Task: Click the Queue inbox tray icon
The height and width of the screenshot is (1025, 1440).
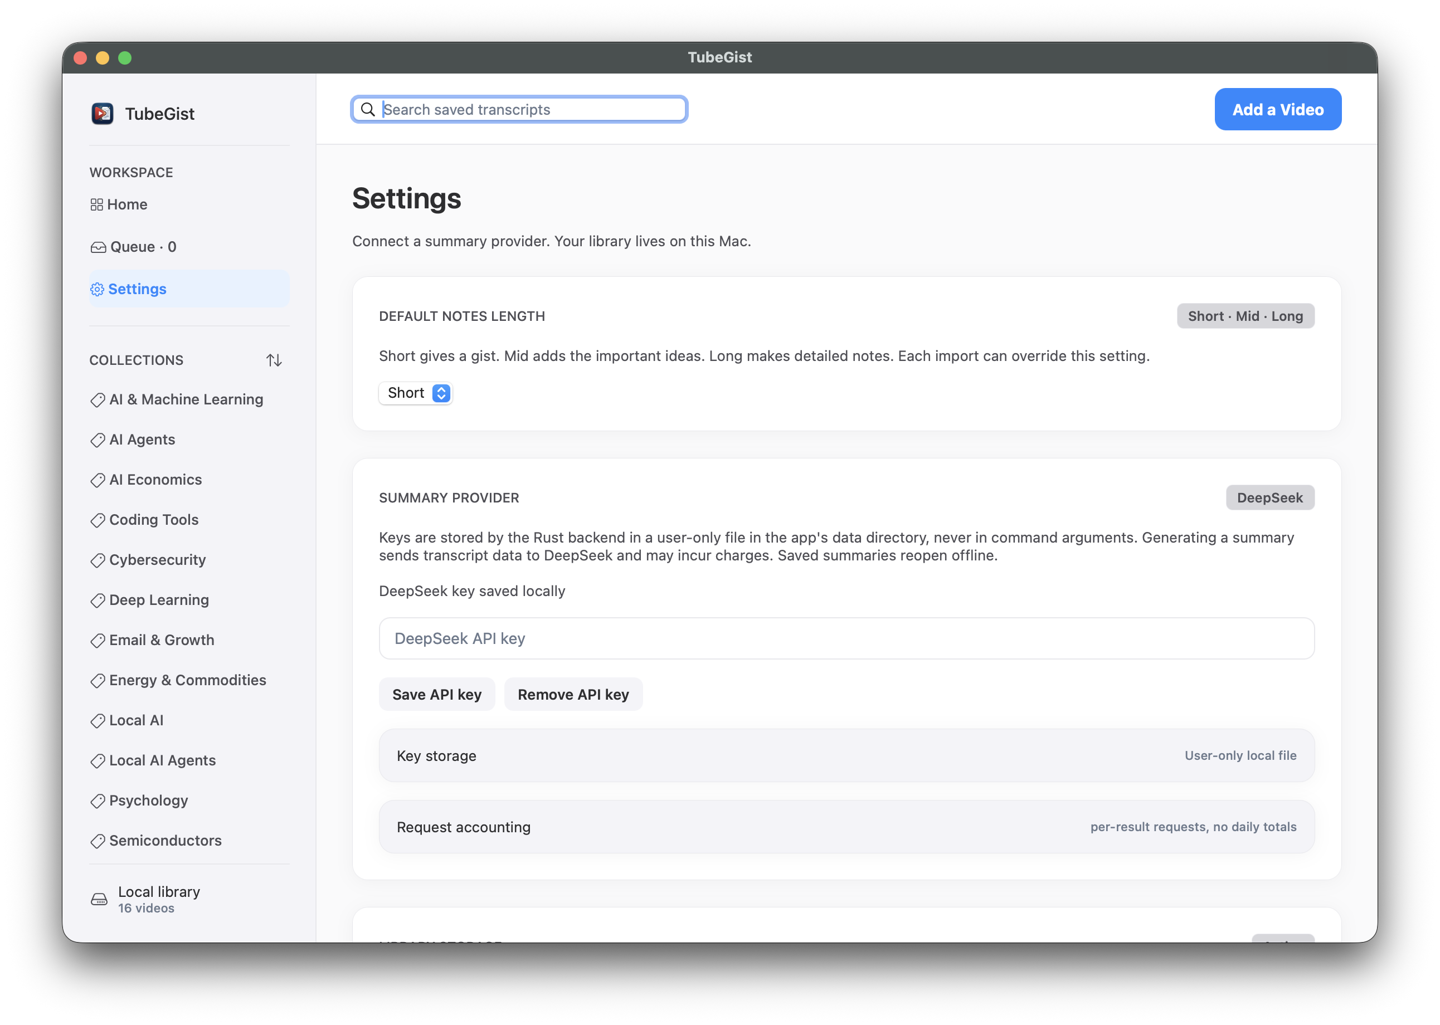Action: pyautogui.click(x=98, y=247)
